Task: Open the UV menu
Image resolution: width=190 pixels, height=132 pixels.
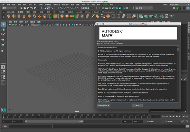Action: [88, 4]
